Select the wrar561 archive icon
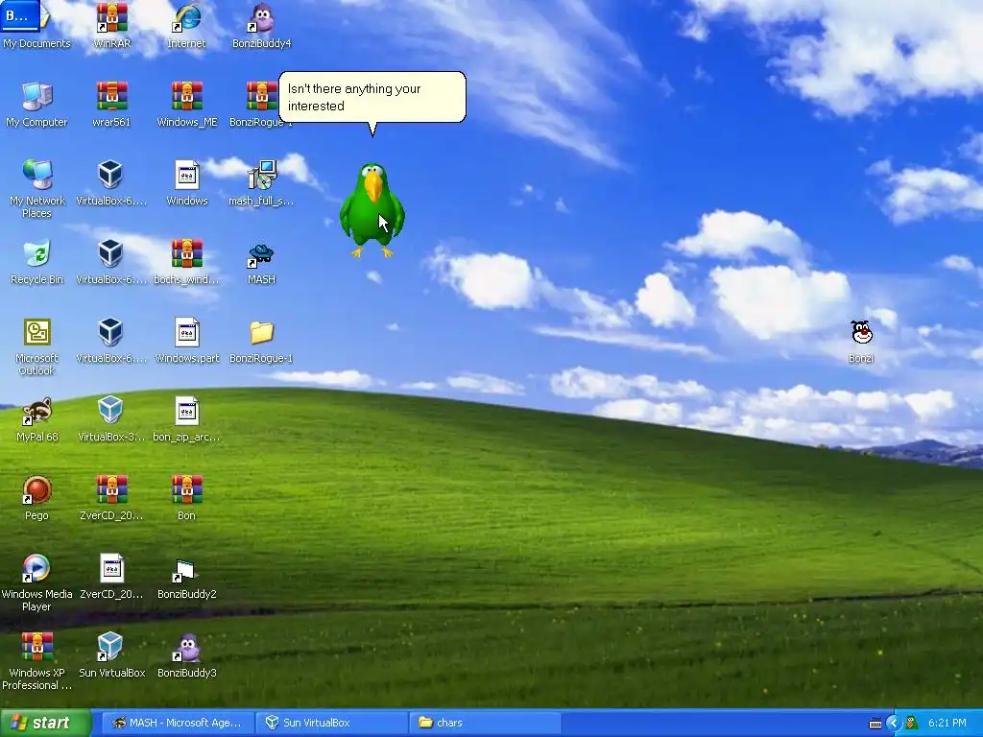This screenshot has height=737, width=983. pyautogui.click(x=111, y=97)
